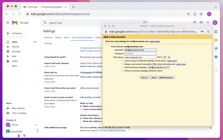Open Google Tasks side panel icon
Viewport: 223px width, 140px height.
coord(216,49)
